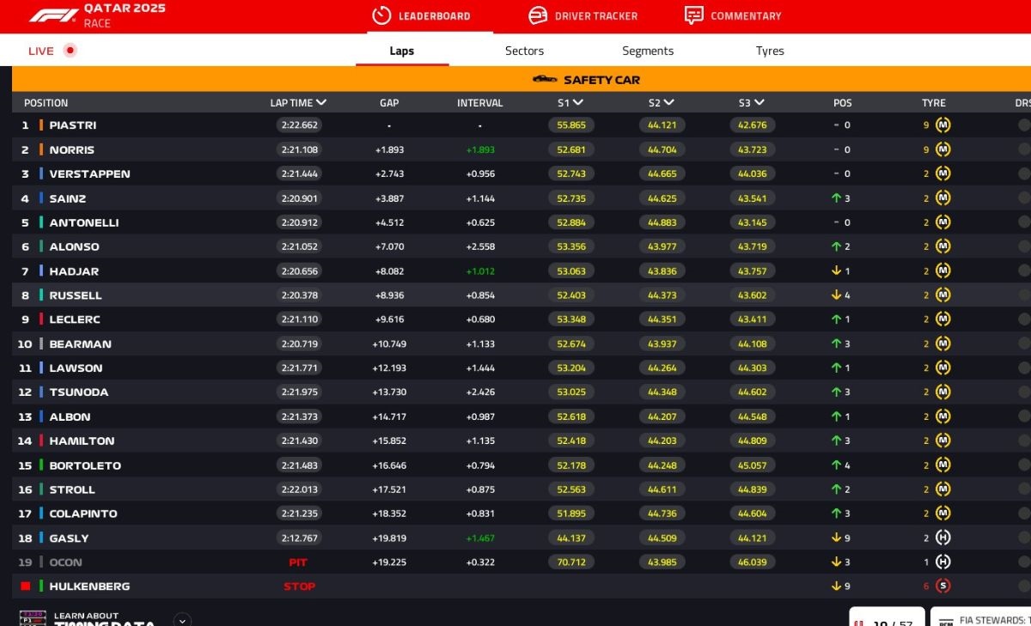Click the safety car icon in banner
Image resolution: width=1031 pixels, height=626 pixels.
(545, 79)
